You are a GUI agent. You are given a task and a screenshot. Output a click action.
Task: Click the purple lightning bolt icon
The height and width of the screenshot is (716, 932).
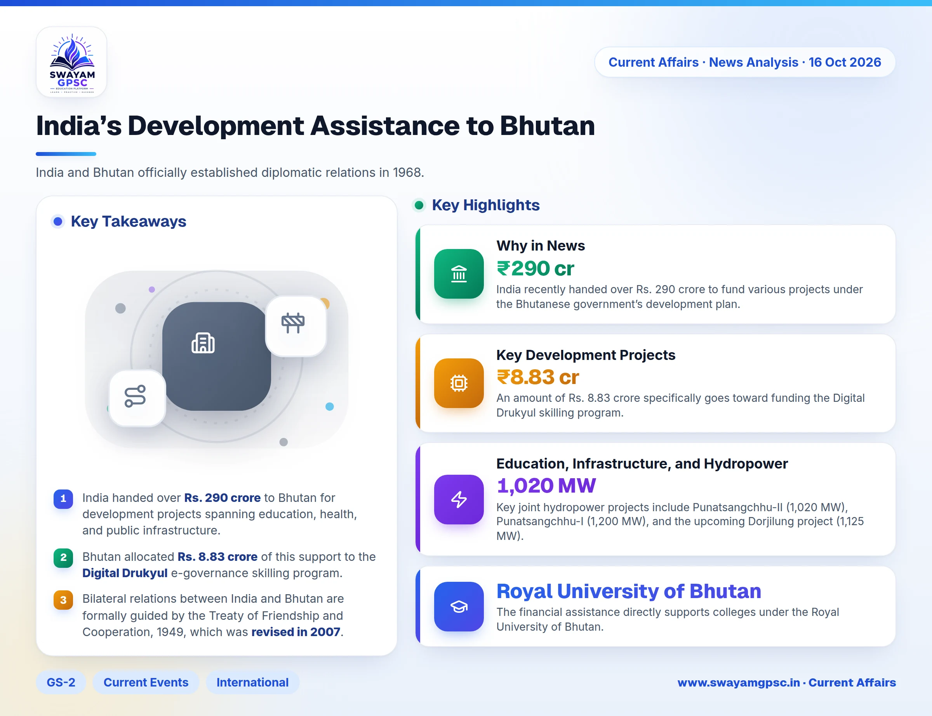point(459,499)
